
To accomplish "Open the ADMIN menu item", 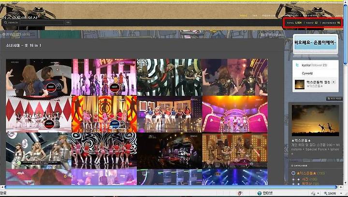I will click(x=327, y=16).
